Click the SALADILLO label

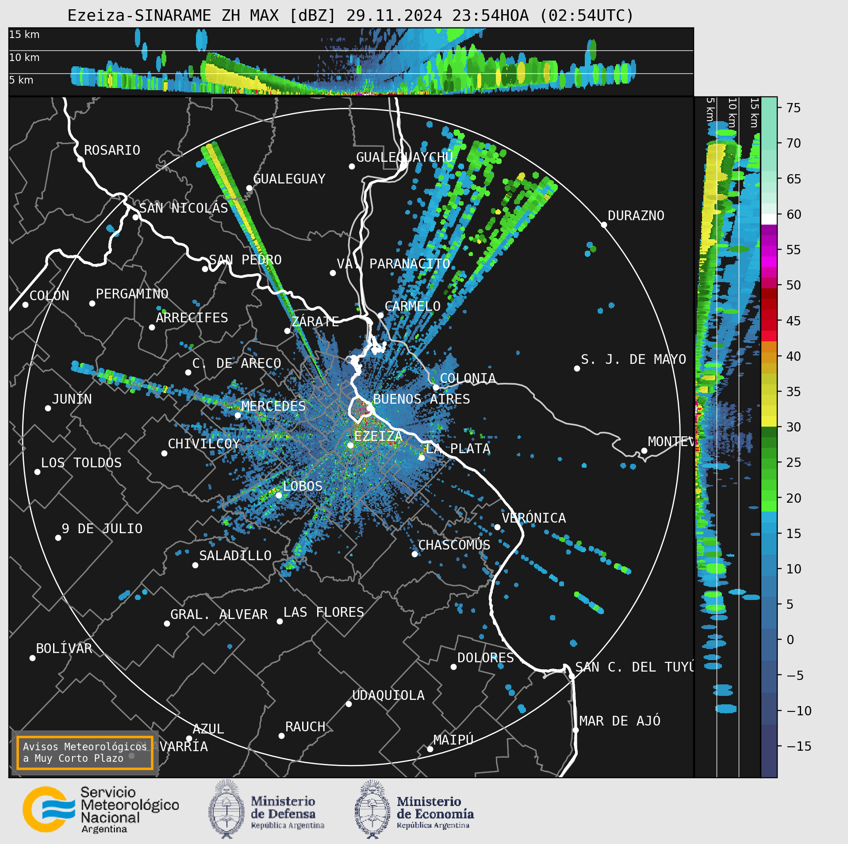[x=235, y=555]
